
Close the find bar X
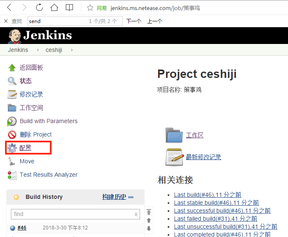pos(6,21)
